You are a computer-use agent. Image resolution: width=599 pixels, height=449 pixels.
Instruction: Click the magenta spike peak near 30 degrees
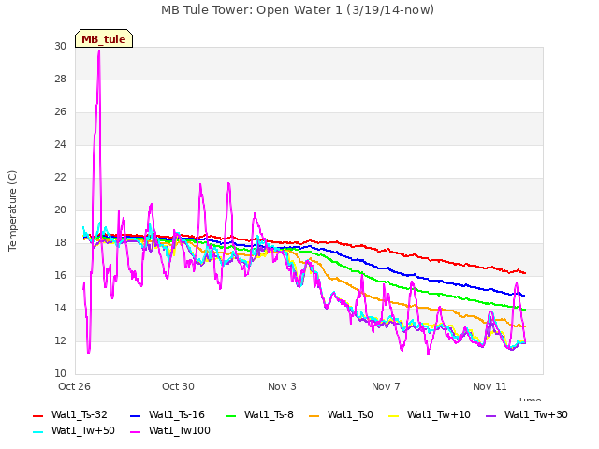[x=99, y=51]
